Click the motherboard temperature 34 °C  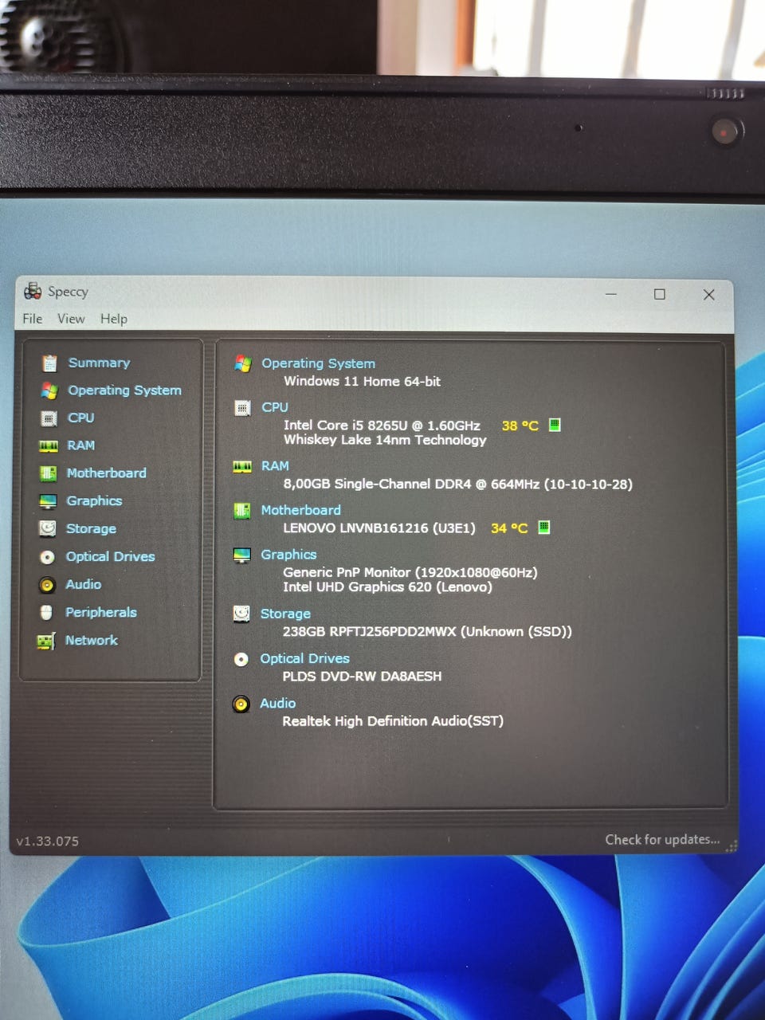click(x=509, y=528)
